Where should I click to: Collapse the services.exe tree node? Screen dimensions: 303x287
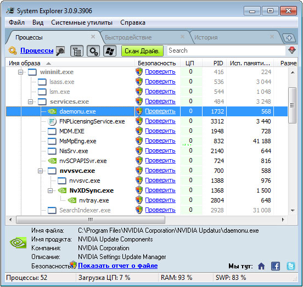30,102
